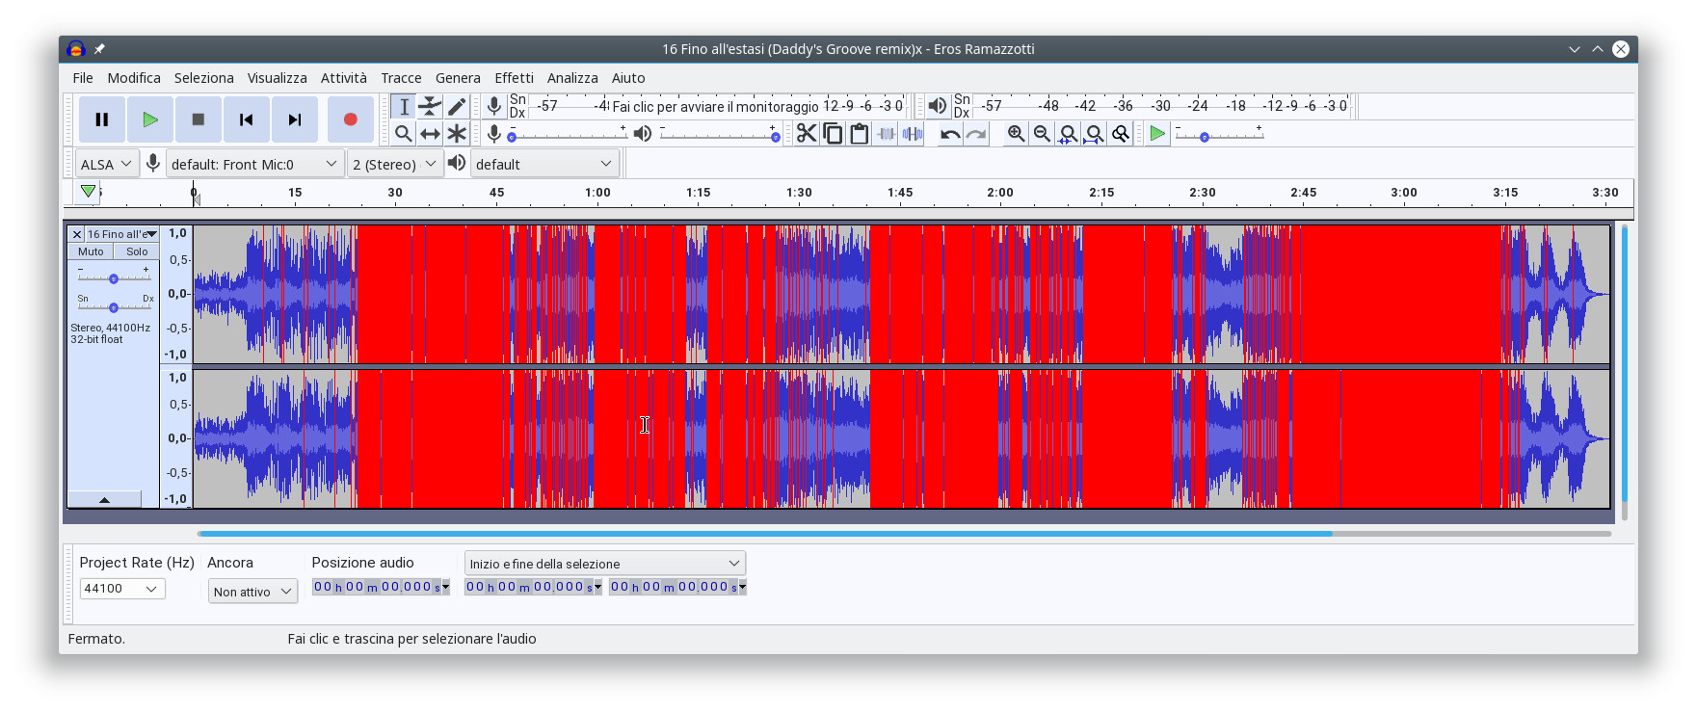Skip to end of track
This screenshot has height=713, width=1697.
point(294,119)
